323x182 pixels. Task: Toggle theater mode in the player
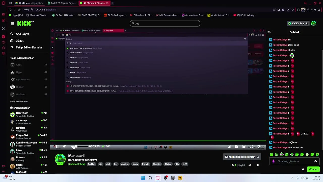pos(244,146)
